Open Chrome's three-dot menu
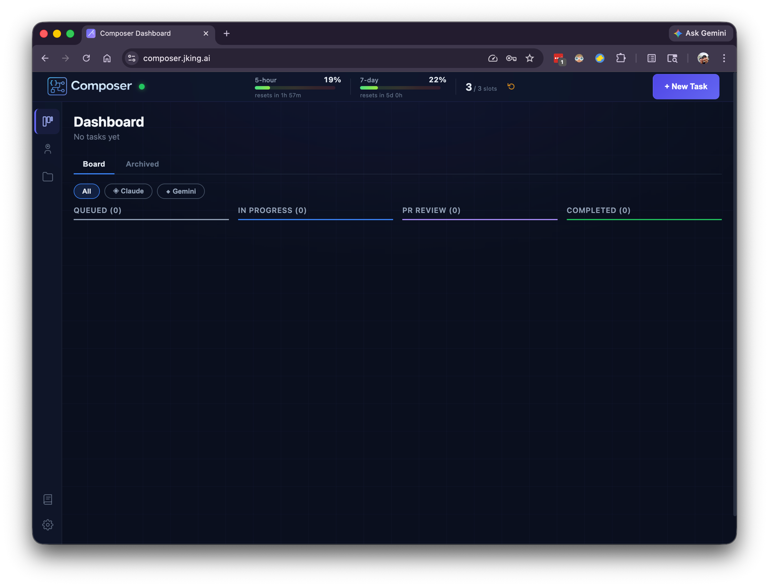The image size is (769, 587). (724, 58)
